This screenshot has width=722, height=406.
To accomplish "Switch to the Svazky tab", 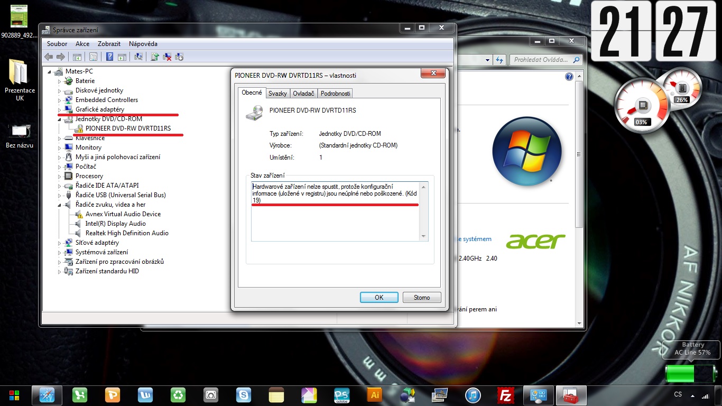I will [277, 94].
